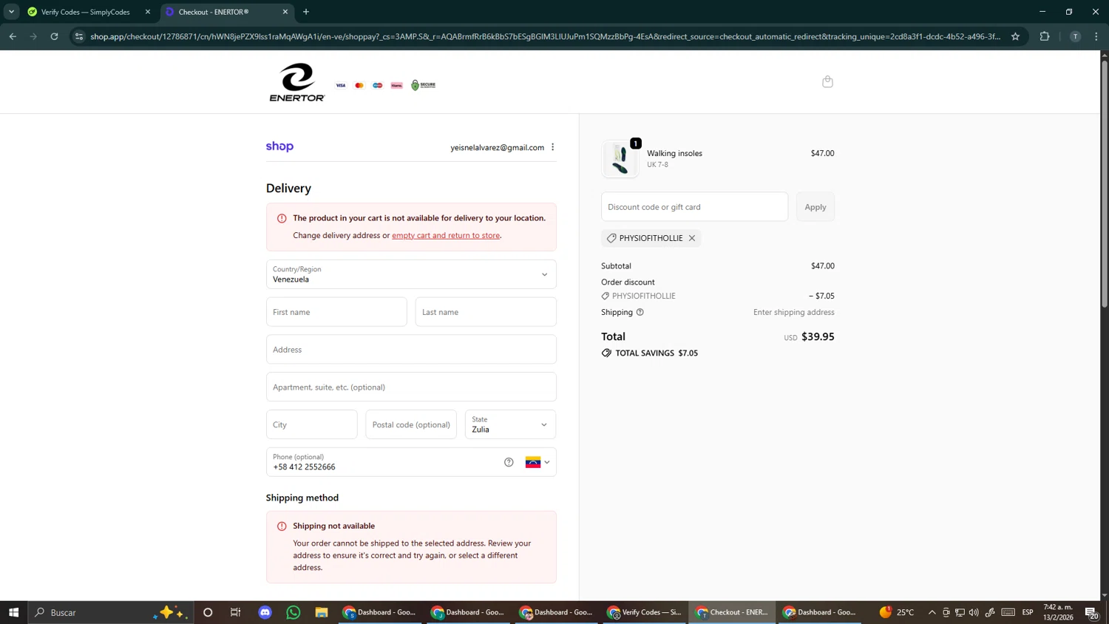Click the phone help question mark icon

509,462
